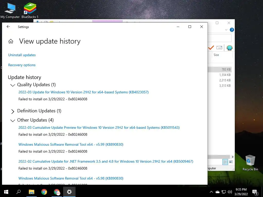Collapse the Other Updates section
Viewport: 263px width, 197px height.
click(13, 121)
